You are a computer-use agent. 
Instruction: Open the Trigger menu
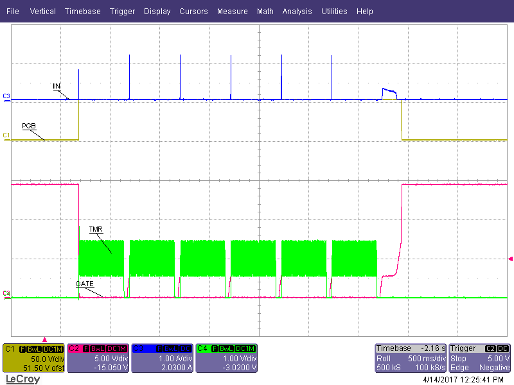pos(122,12)
